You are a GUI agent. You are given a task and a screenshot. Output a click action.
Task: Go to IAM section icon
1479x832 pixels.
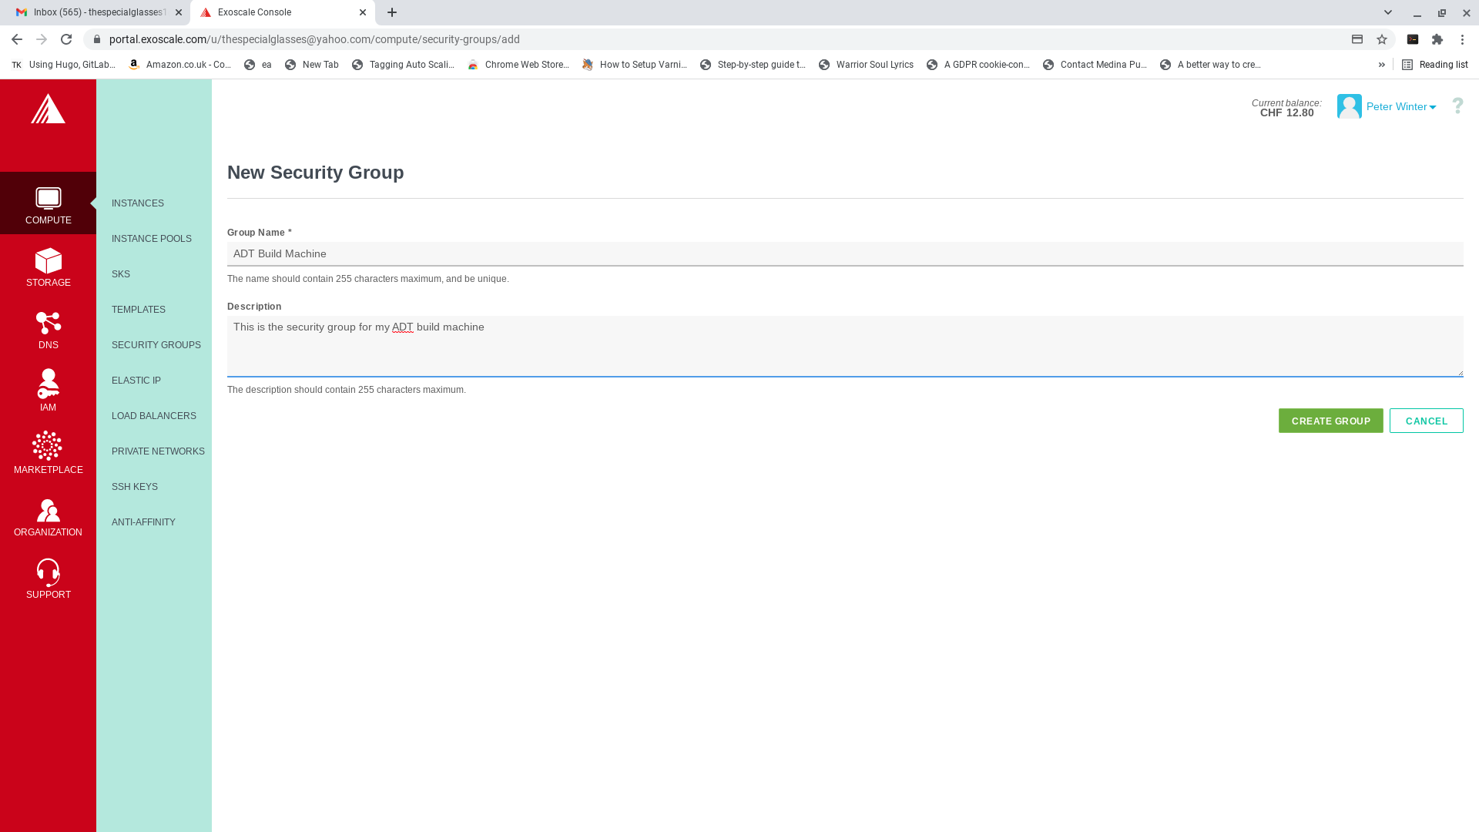[48, 384]
